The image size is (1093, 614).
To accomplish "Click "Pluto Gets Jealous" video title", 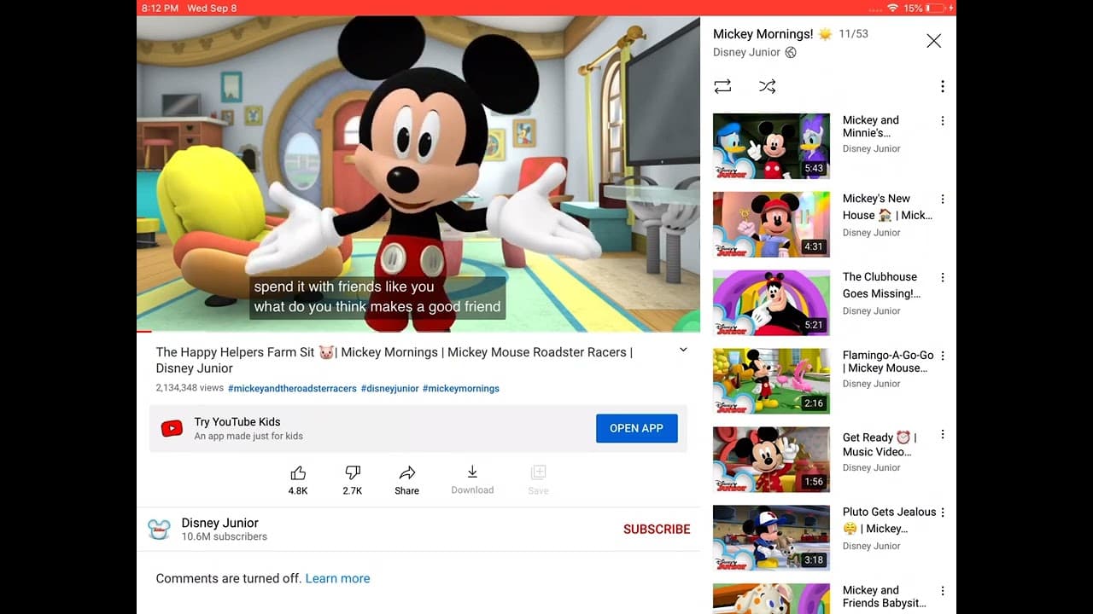I will (x=889, y=520).
